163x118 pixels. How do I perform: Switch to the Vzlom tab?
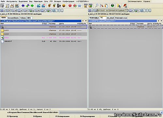click(23, 18)
